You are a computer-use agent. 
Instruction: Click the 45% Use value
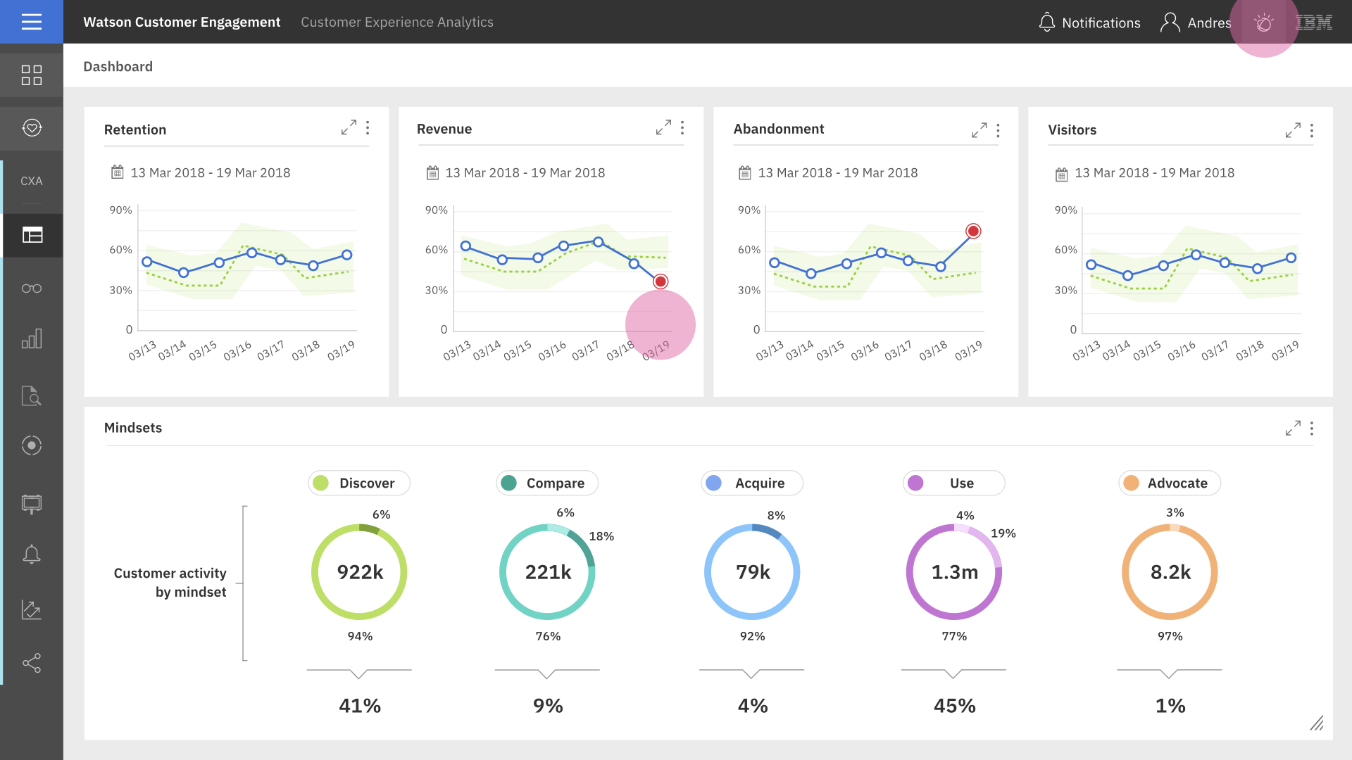(955, 706)
